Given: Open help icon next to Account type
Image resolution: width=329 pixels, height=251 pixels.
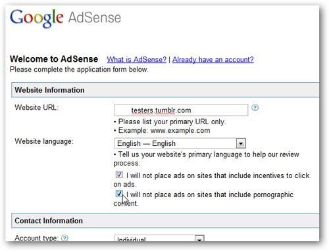Looking at the screenshot, I should pos(64,238).
